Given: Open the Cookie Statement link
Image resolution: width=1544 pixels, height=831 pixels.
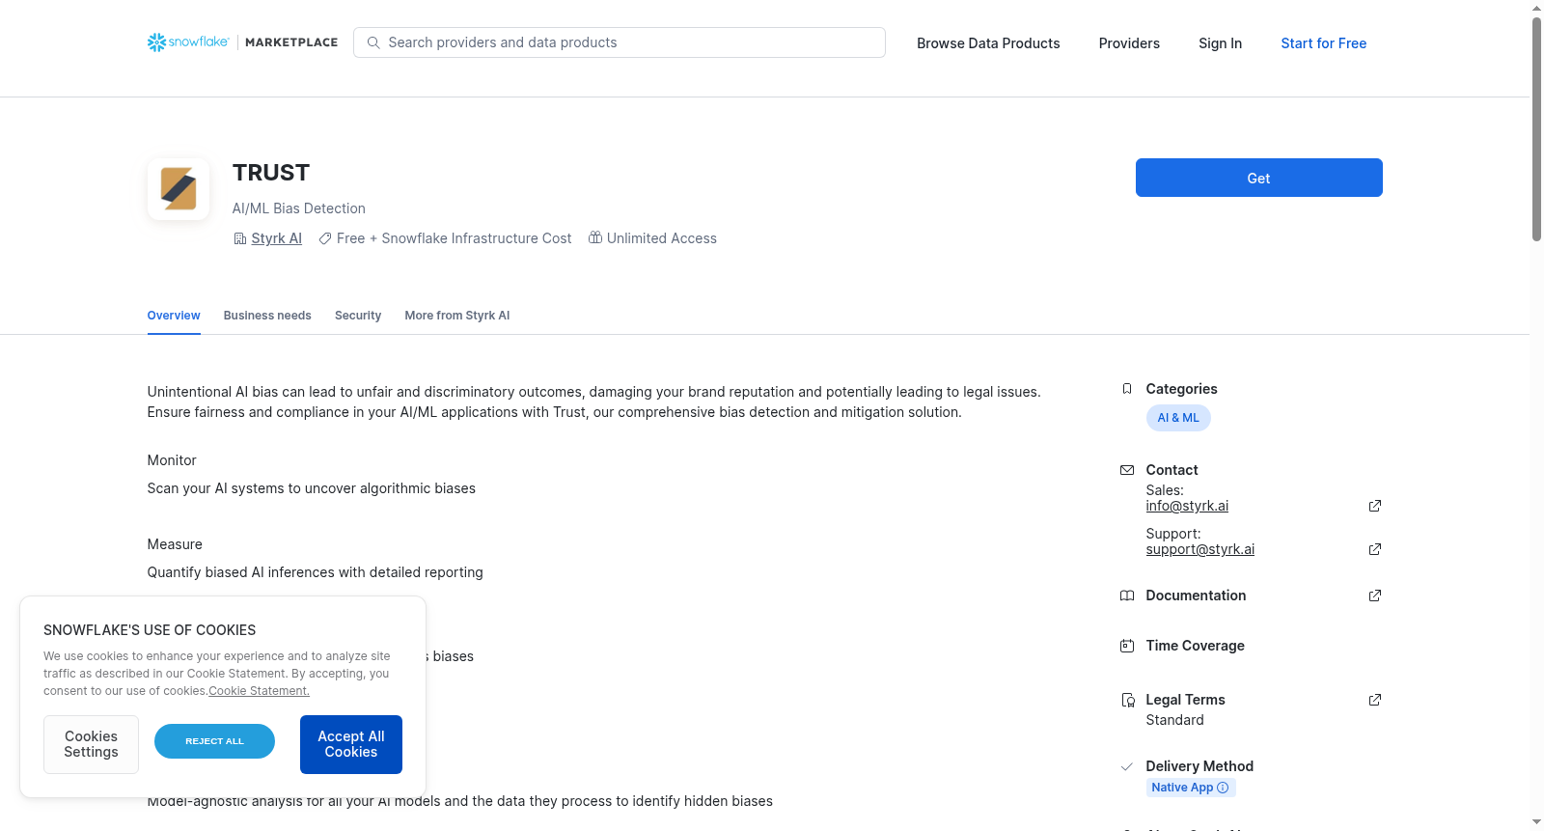Looking at the screenshot, I should pos(260,691).
